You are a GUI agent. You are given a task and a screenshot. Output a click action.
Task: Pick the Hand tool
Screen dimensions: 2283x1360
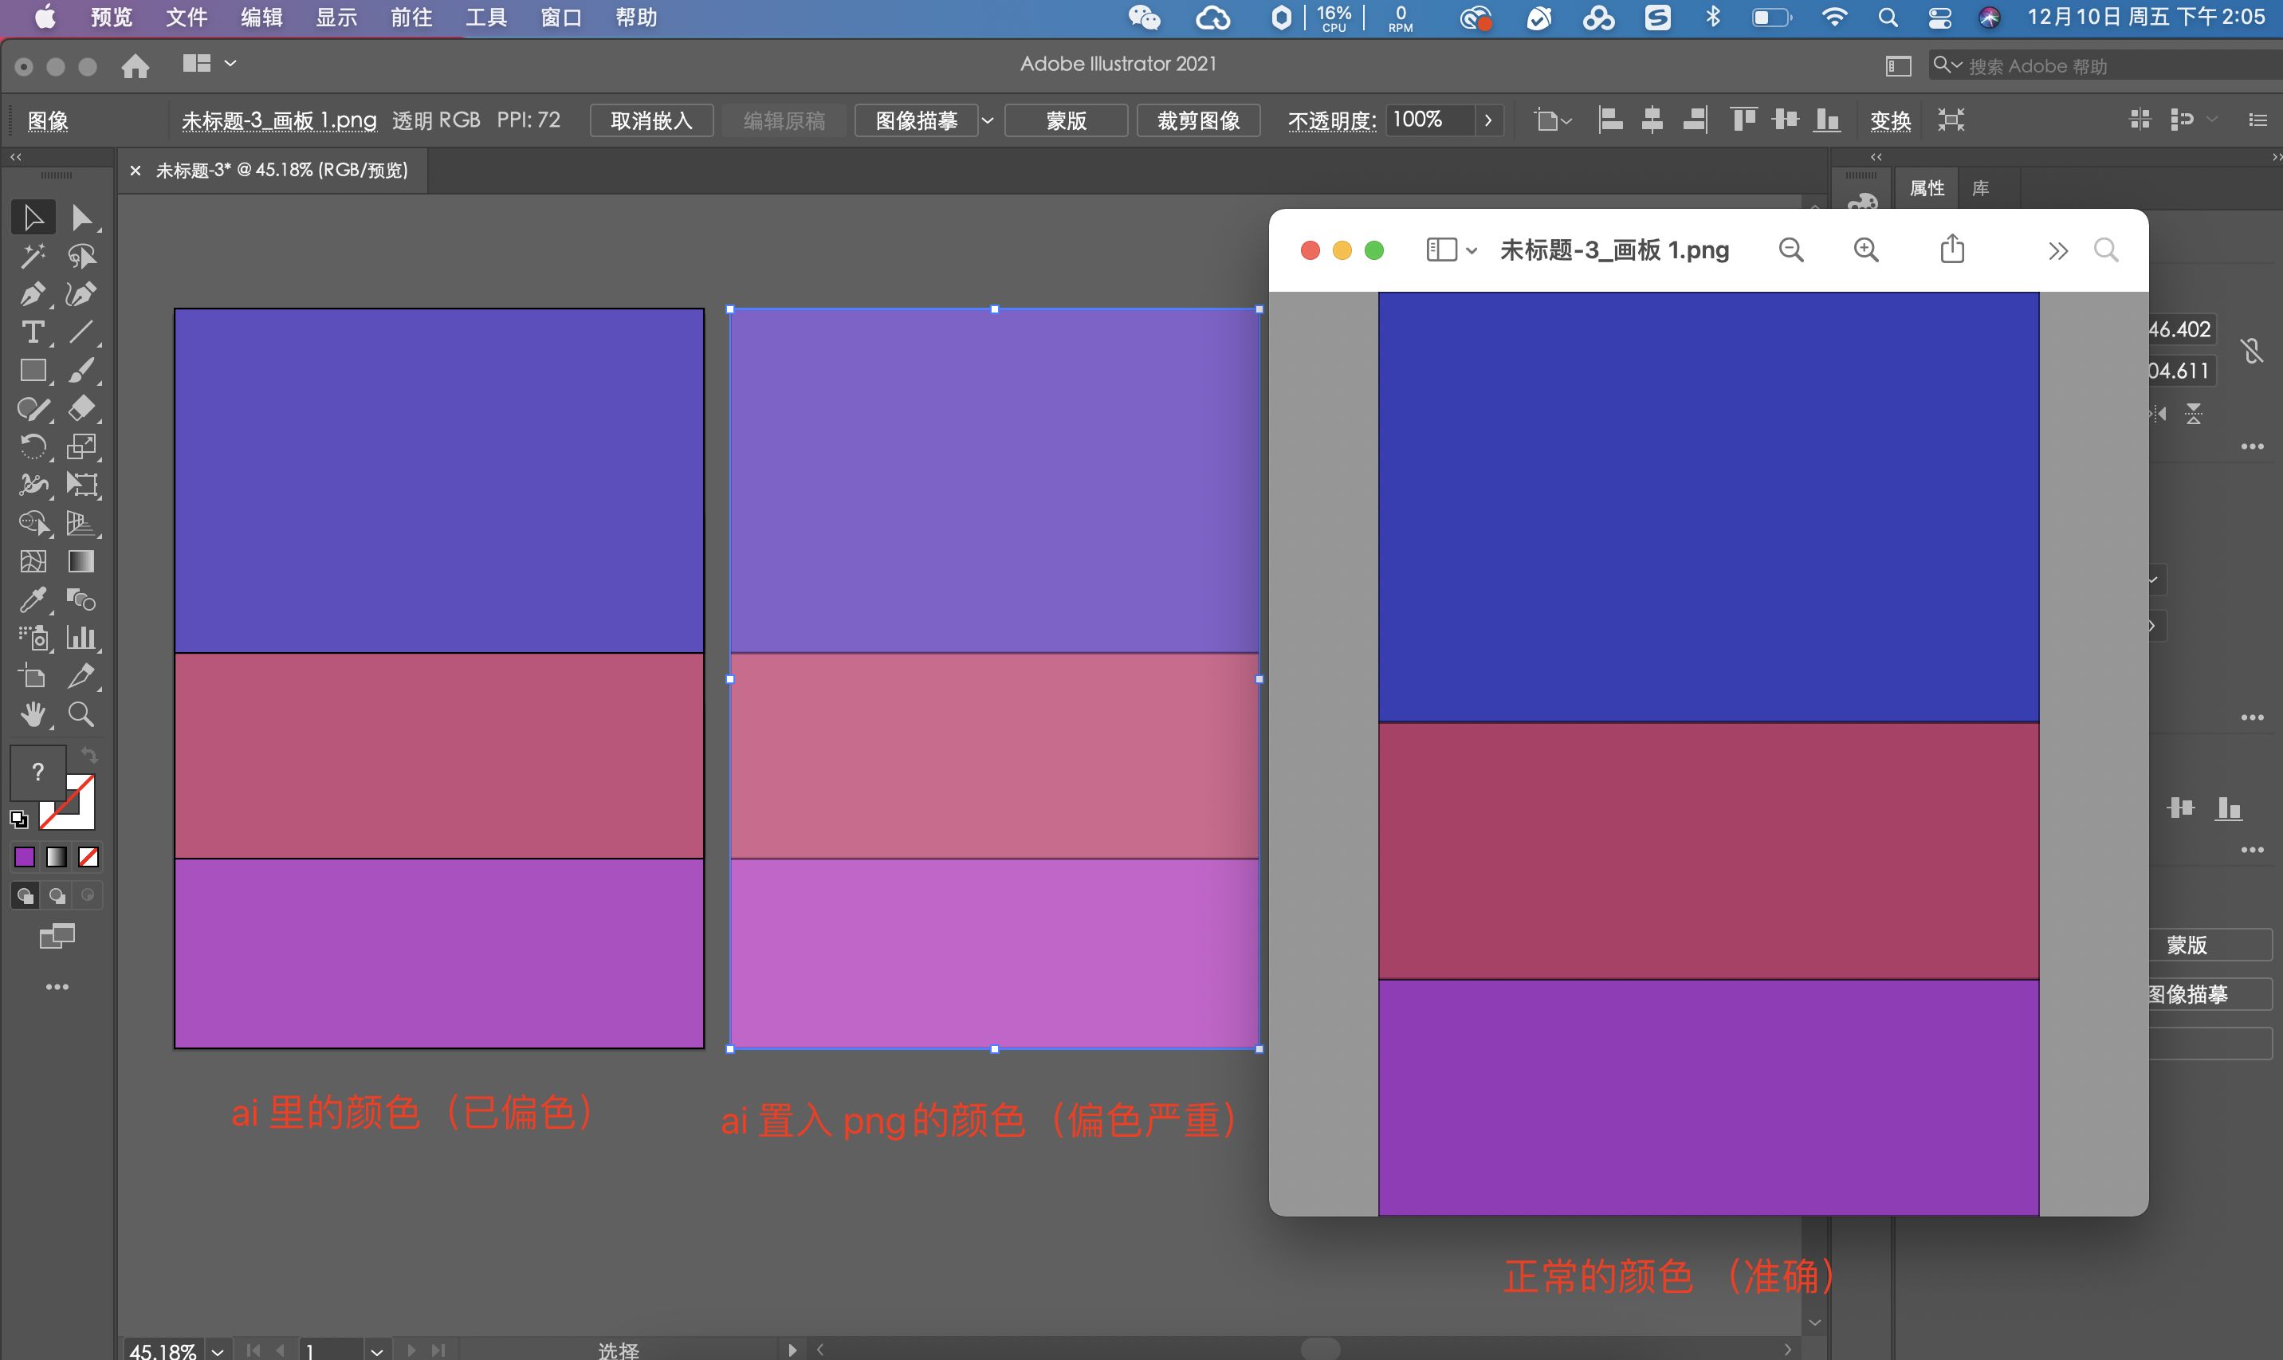click(32, 715)
